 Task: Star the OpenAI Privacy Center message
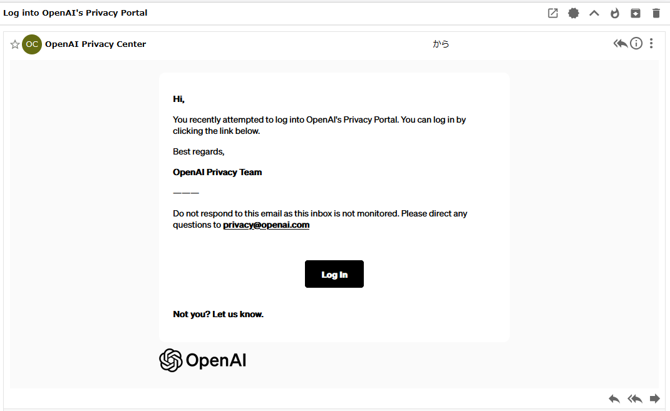click(x=15, y=44)
